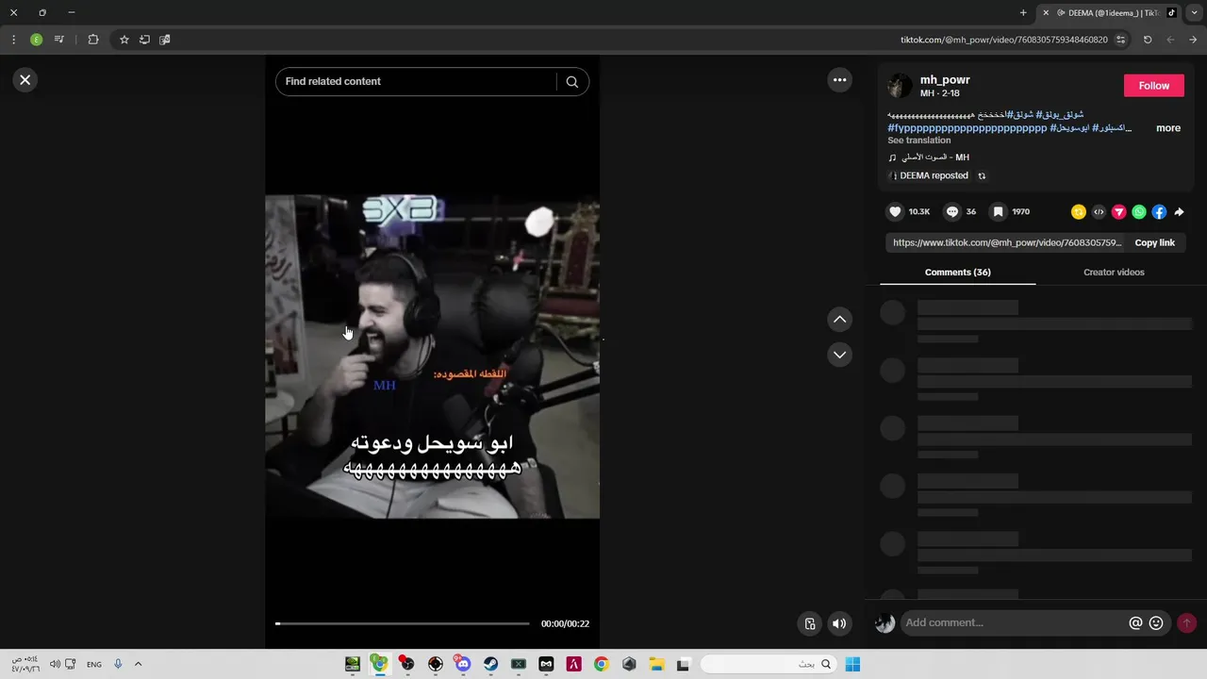Screen dimensions: 1207x679
Task: Go to previous video with up arrow
Action: click(839, 320)
